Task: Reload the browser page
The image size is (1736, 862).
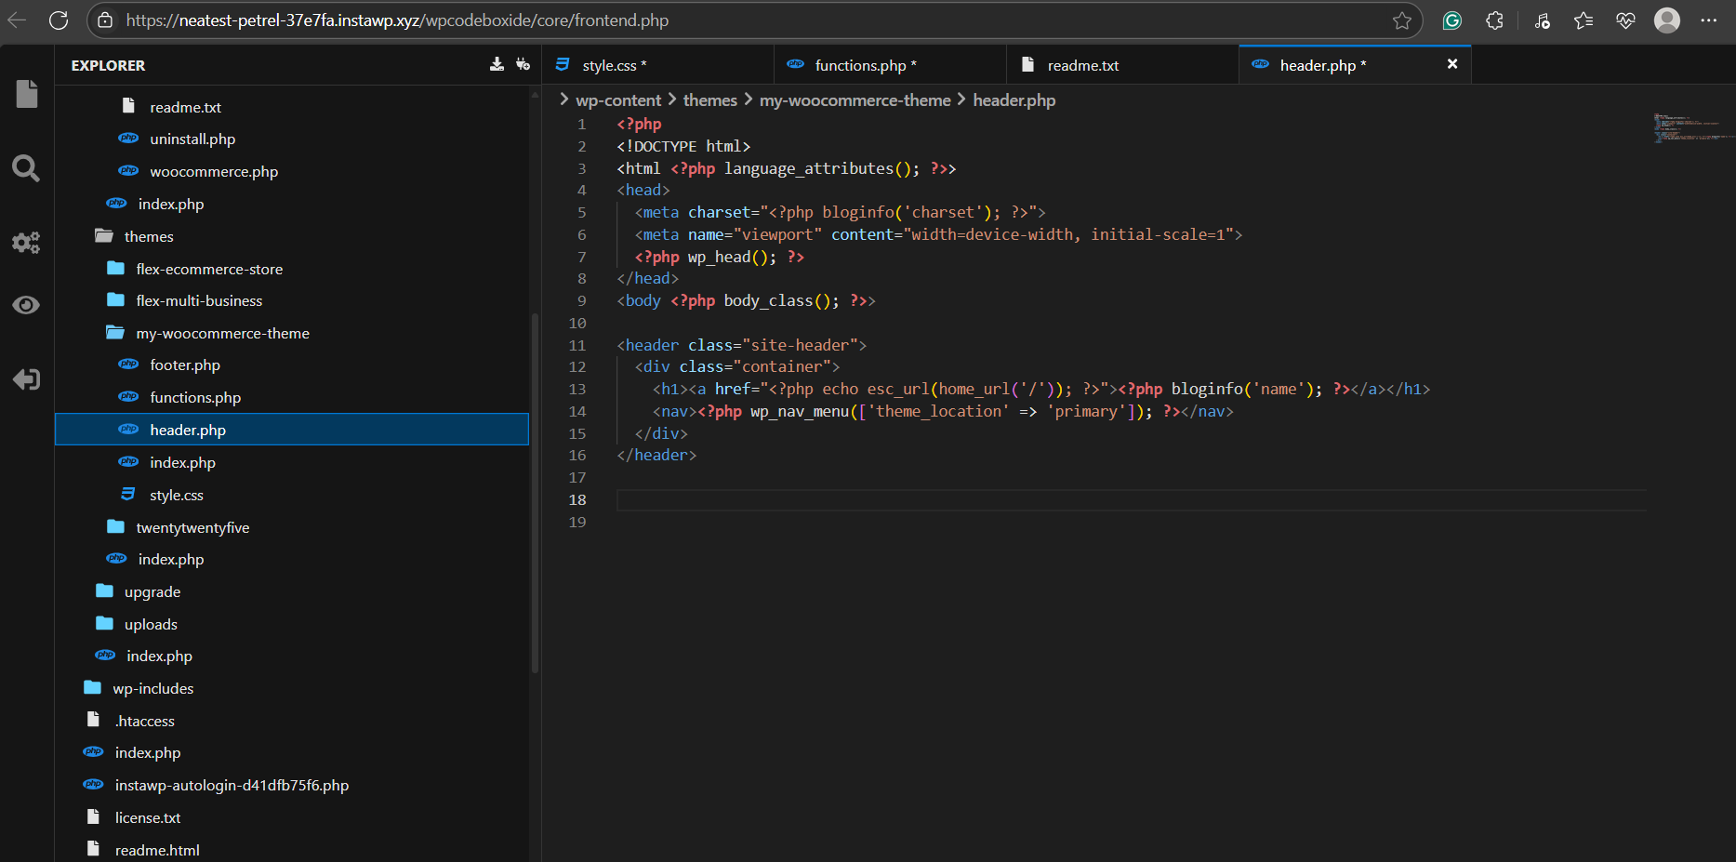Action: tap(59, 20)
